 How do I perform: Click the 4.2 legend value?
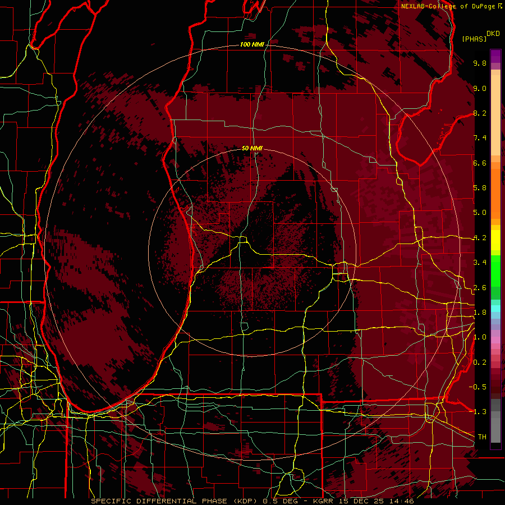pyautogui.click(x=480, y=238)
